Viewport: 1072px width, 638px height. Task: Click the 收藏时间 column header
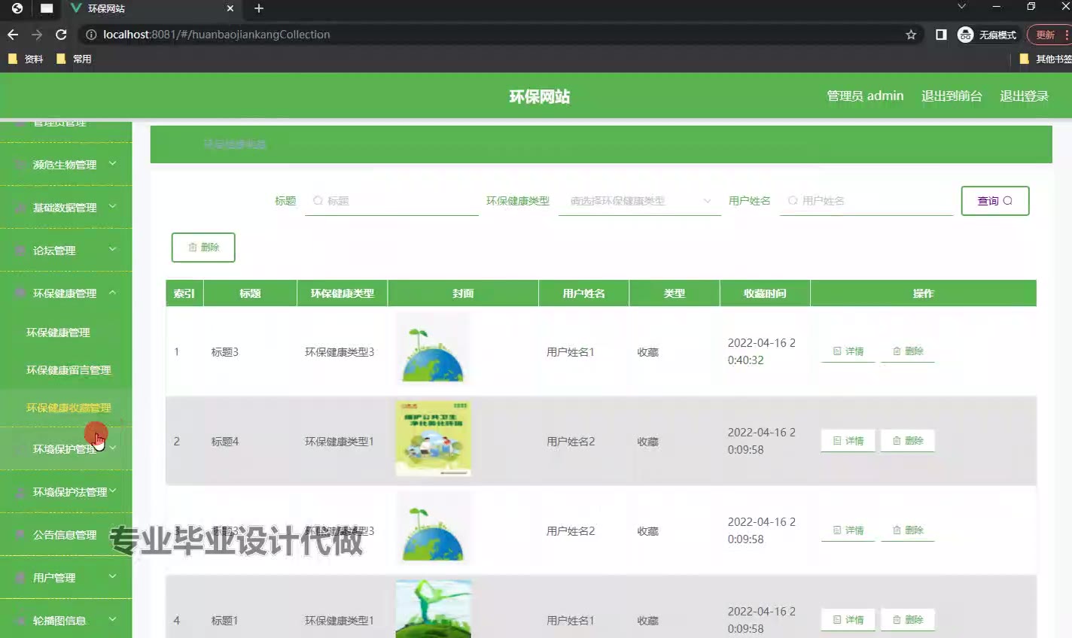pyautogui.click(x=765, y=293)
